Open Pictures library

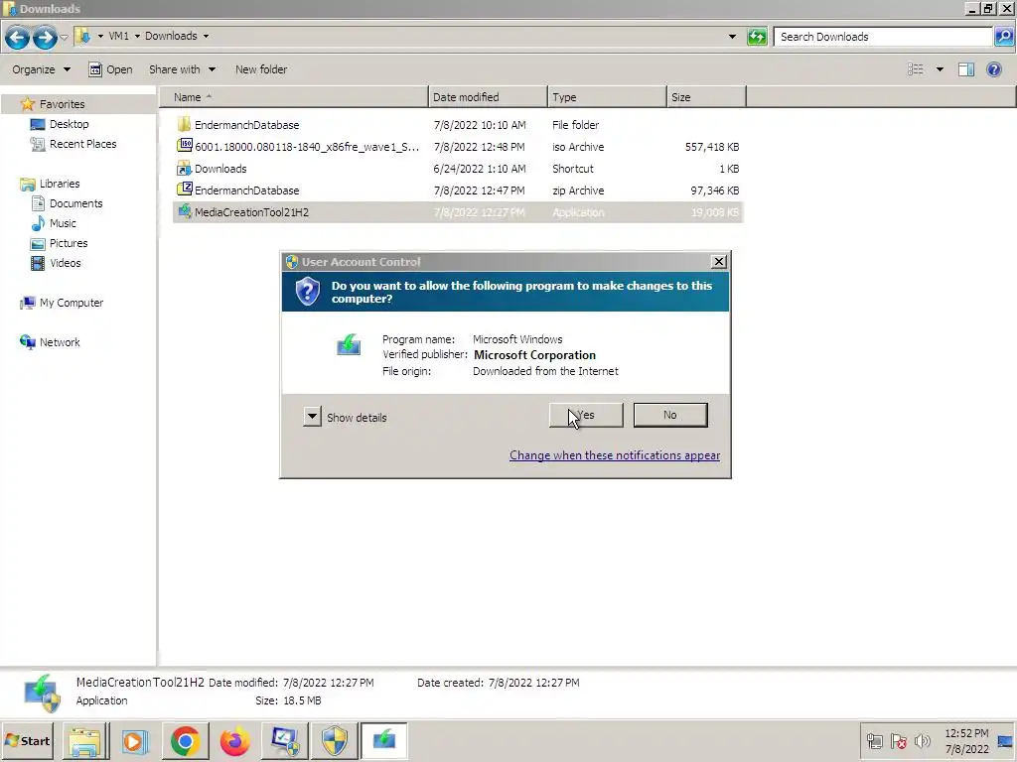[x=69, y=244]
